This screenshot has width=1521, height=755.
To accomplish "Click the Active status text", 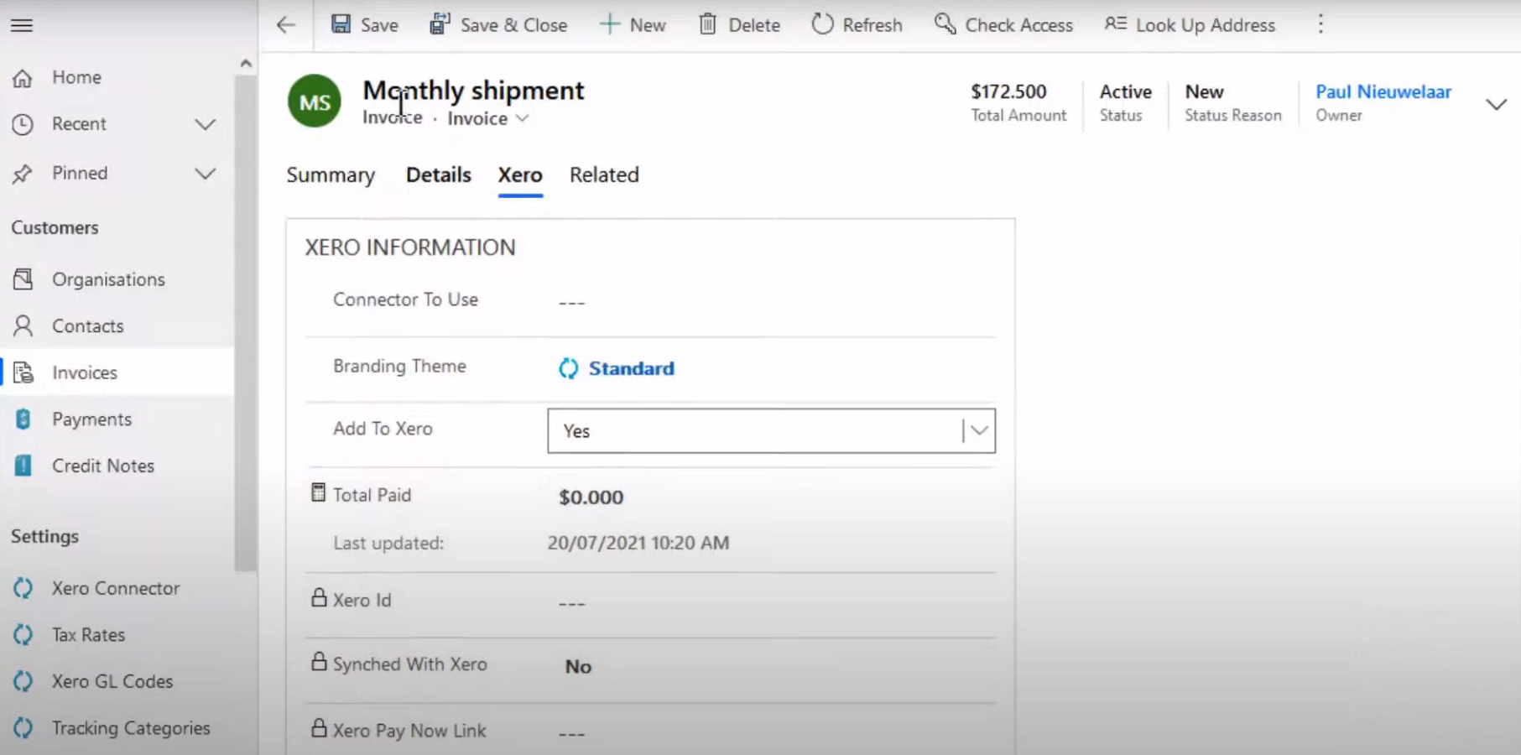I will click(1125, 91).
